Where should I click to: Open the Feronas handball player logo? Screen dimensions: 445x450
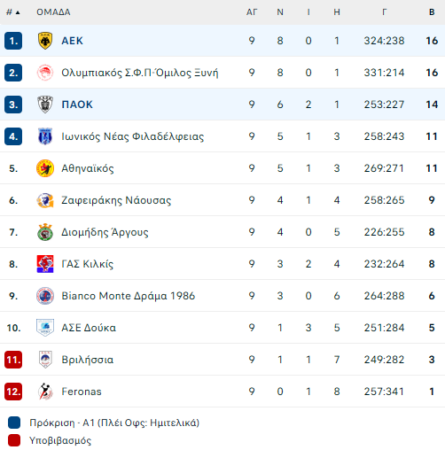point(45,392)
